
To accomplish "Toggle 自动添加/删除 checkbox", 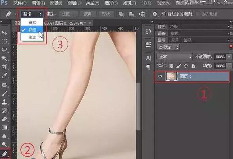I will (163, 14).
